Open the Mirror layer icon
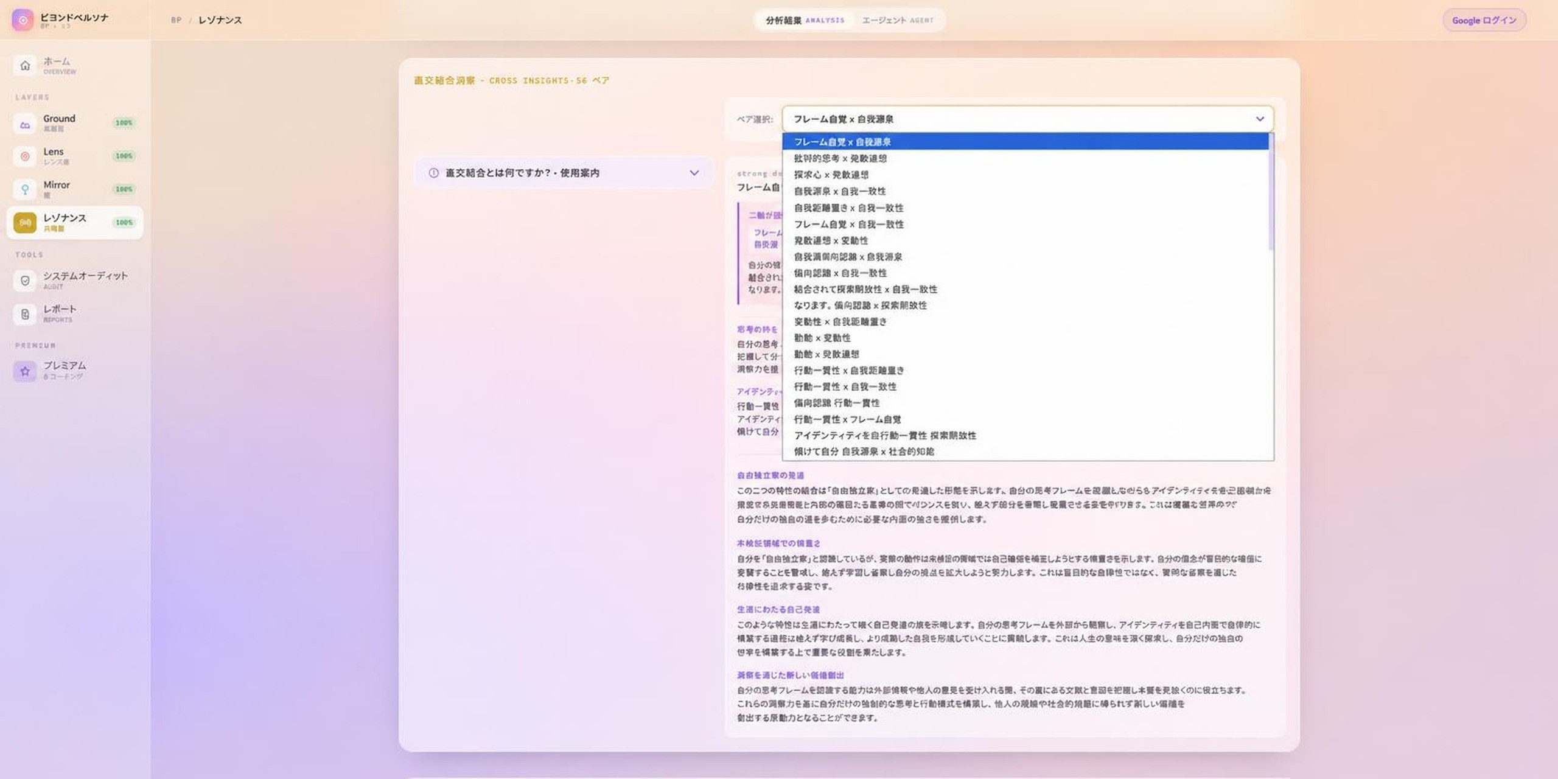Image resolution: width=1558 pixels, height=779 pixels. coord(25,189)
